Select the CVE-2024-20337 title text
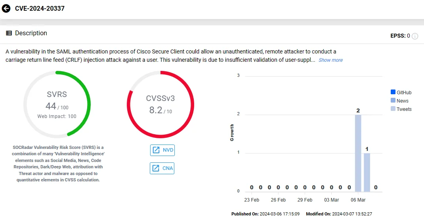 40,8
